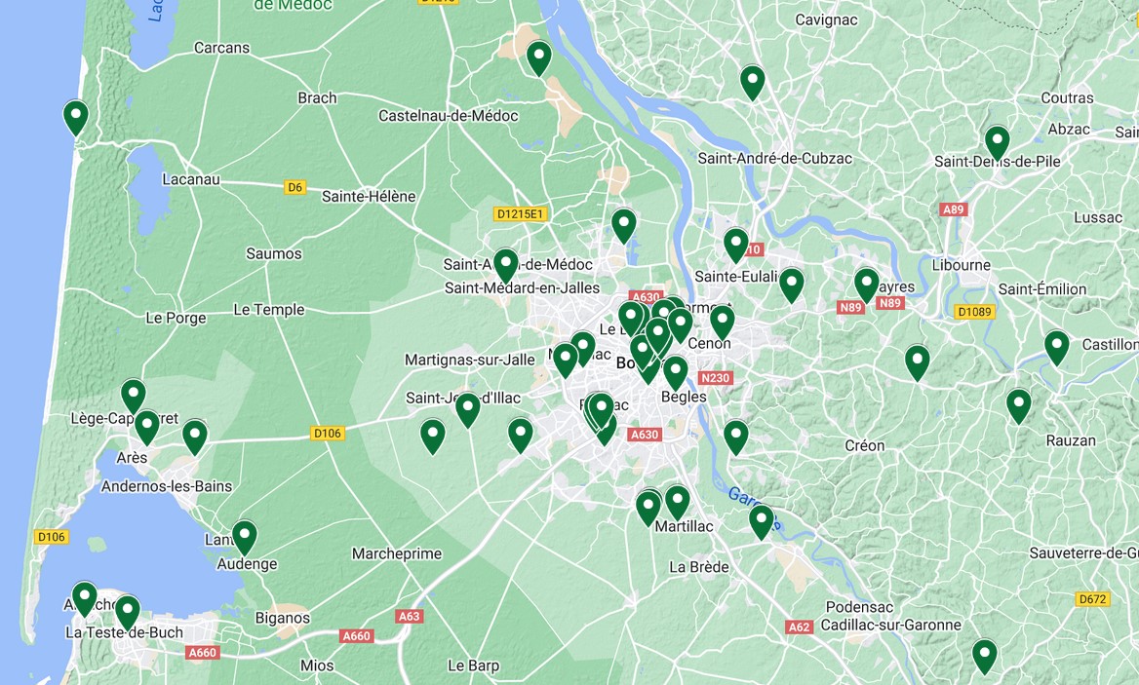Select the pin east of Arès on D106
This screenshot has height=685, width=1139.
click(195, 438)
